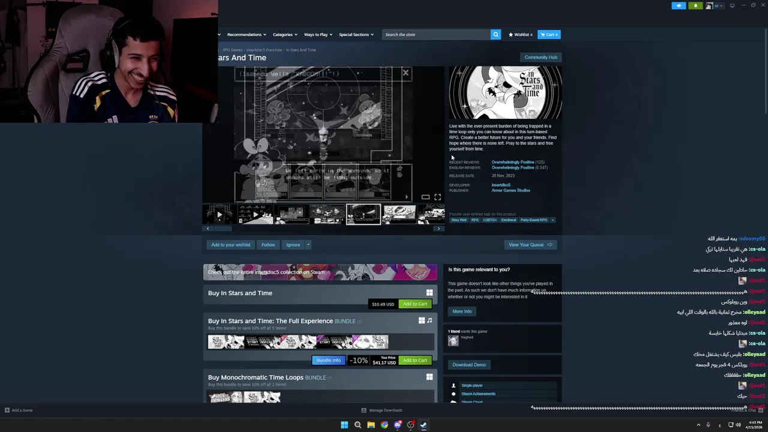The width and height of the screenshot is (768, 432).
Task: Open the Ways to Play menu
Action: click(x=318, y=35)
